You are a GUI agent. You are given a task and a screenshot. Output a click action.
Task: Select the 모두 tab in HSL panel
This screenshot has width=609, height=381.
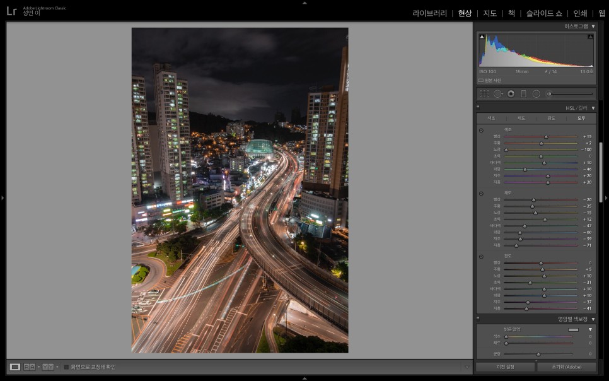(581, 118)
